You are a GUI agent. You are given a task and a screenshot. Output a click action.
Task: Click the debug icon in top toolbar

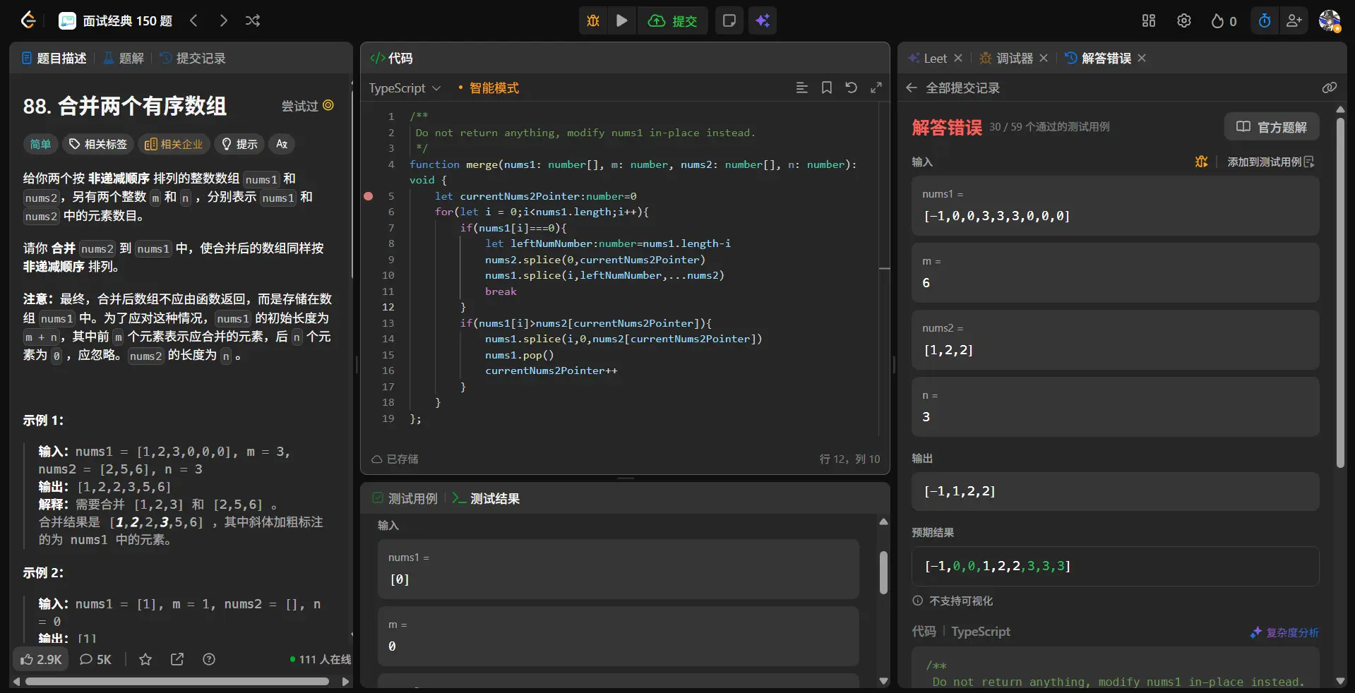pos(593,20)
